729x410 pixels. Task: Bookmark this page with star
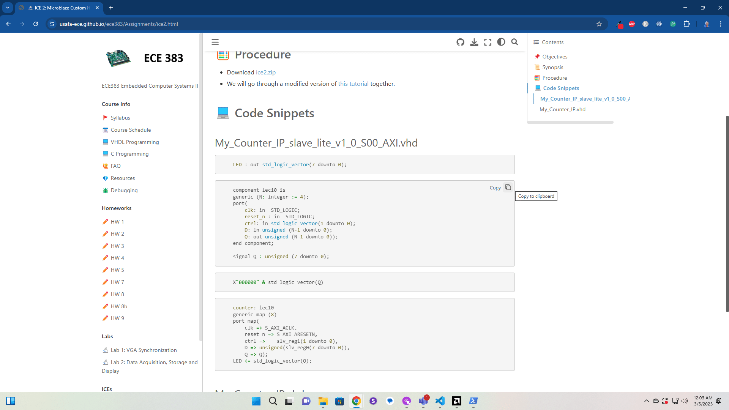[599, 24]
